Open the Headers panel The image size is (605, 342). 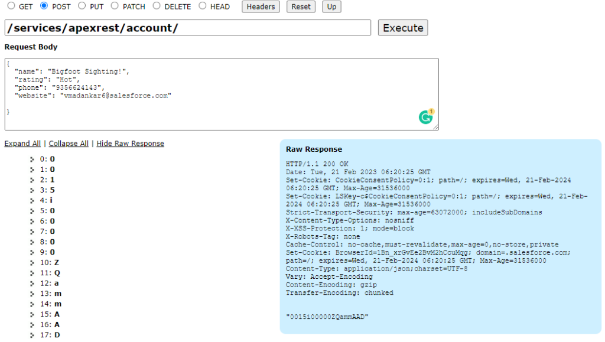click(260, 6)
